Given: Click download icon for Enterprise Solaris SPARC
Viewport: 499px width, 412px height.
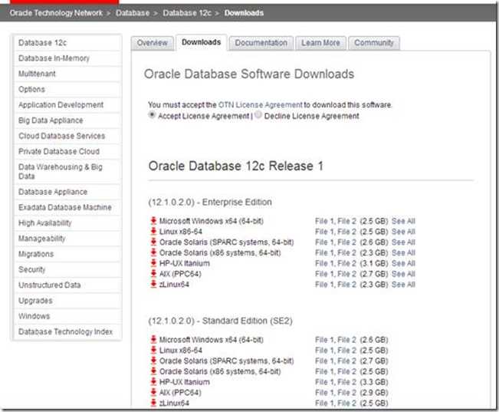Looking at the screenshot, I should 153,242.
